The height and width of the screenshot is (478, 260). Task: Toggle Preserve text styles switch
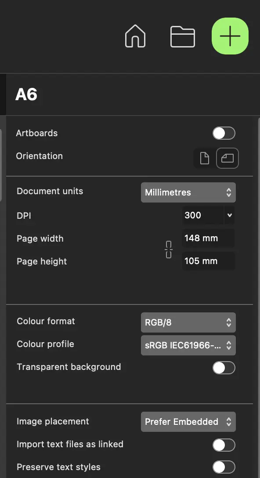[224, 467]
